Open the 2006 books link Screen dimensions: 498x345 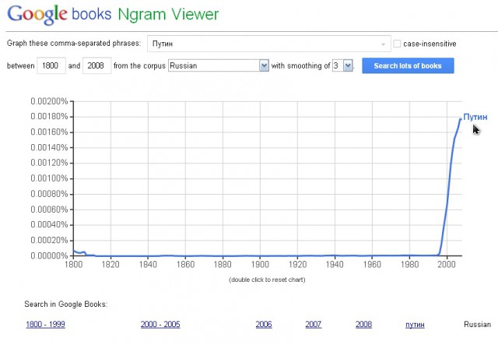(264, 324)
